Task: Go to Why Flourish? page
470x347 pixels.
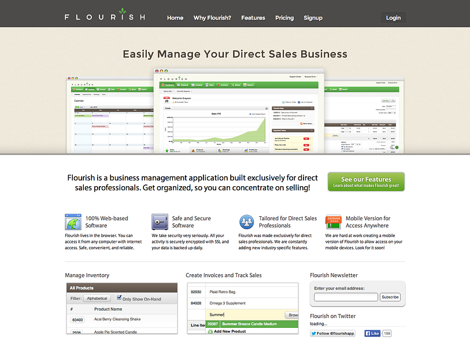Action: click(x=212, y=18)
